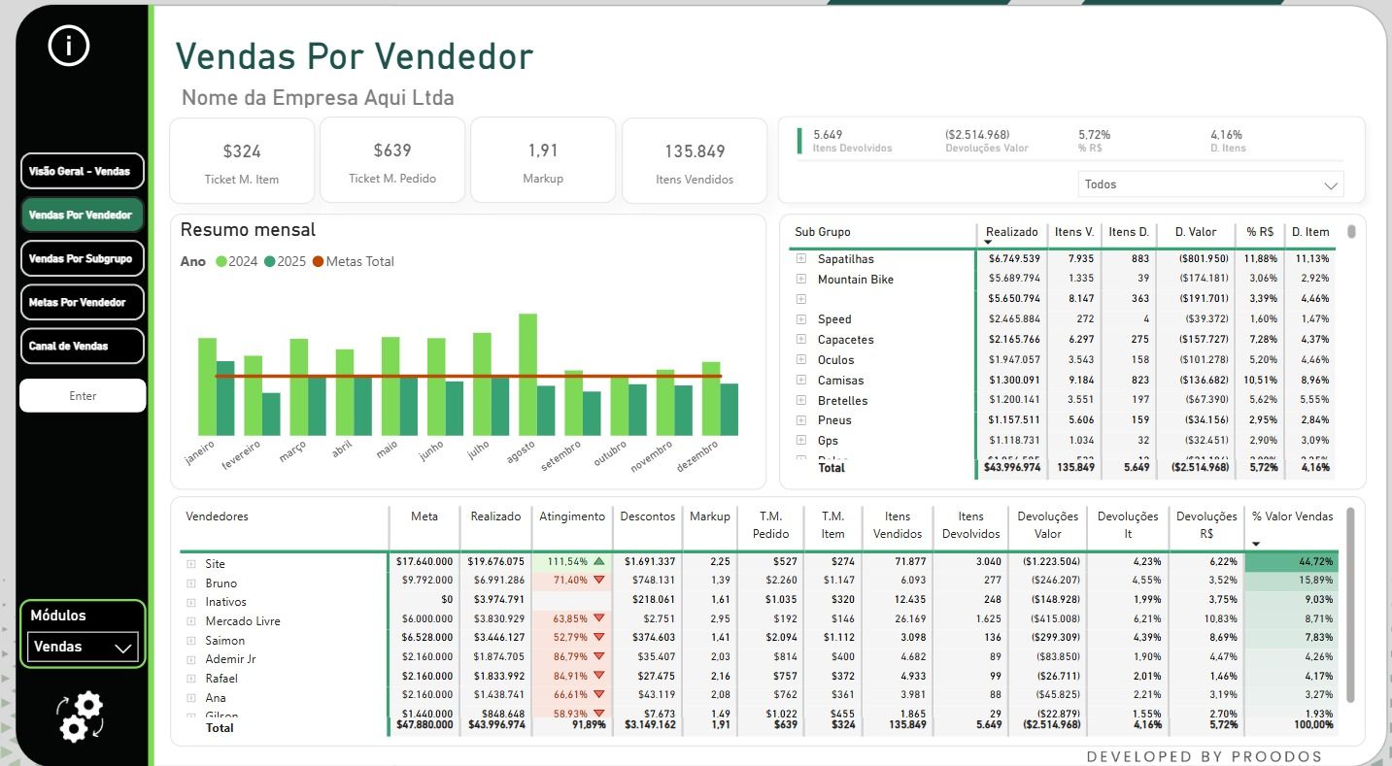Viewport: 1392px width, 766px height.
Task: Click the Sub Grupo table scrollbar
Action: (x=1351, y=232)
